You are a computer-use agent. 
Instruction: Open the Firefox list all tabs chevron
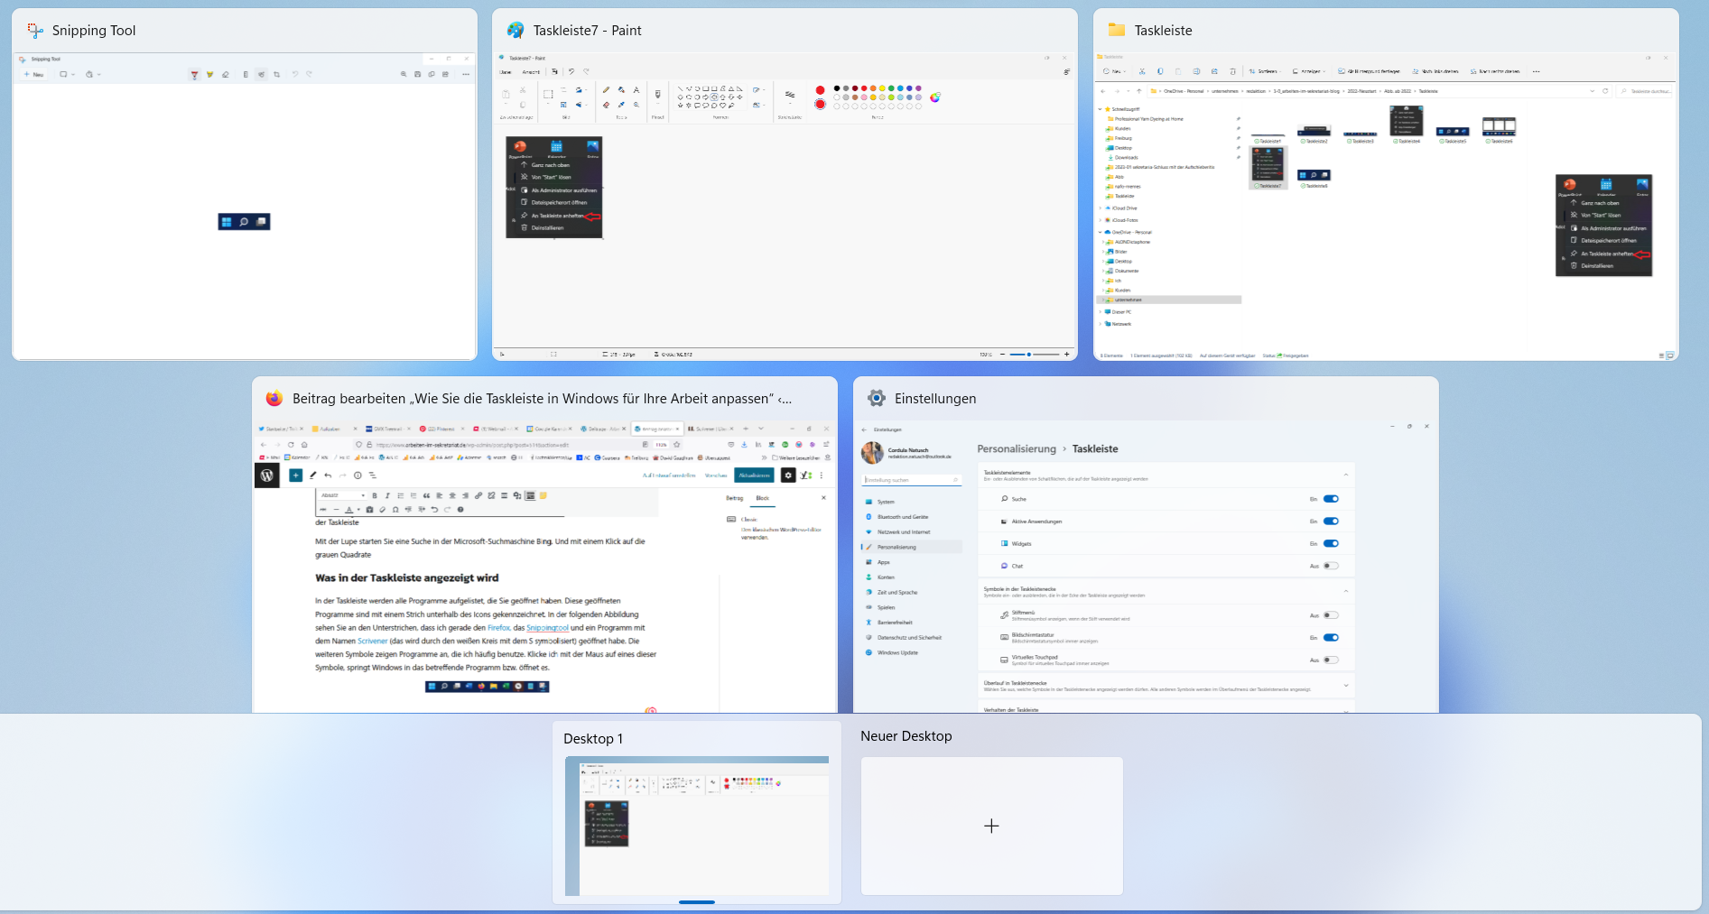[761, 429]
